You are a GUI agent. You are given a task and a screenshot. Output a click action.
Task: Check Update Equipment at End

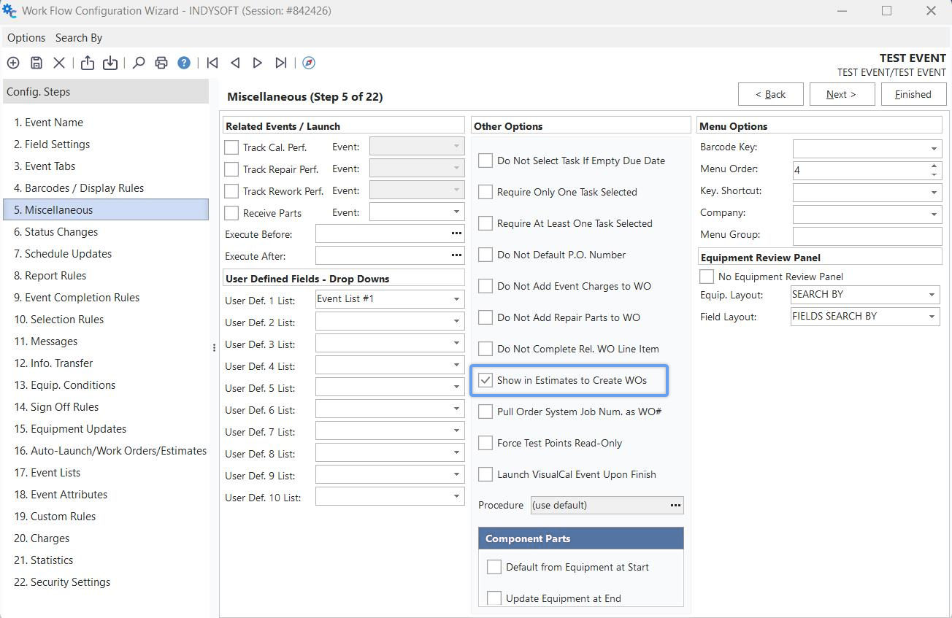point(494,598)
